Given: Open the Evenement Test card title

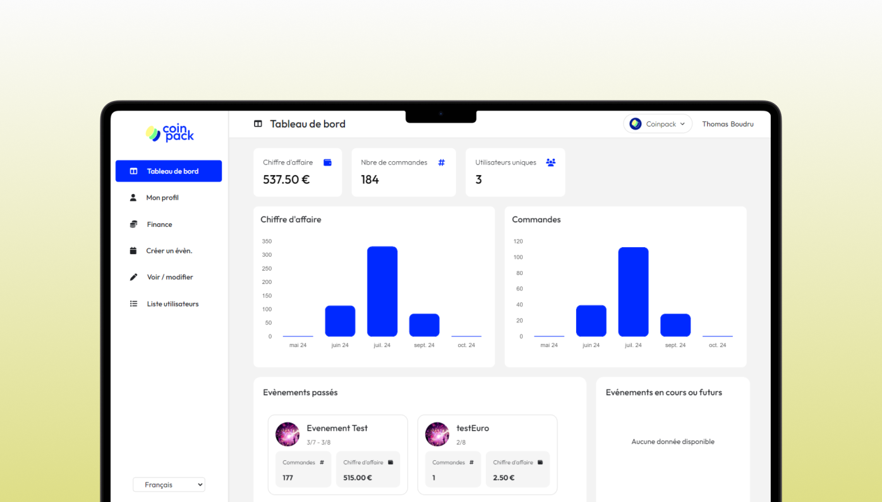Looking at the screenshot, I should pos(337,428).
